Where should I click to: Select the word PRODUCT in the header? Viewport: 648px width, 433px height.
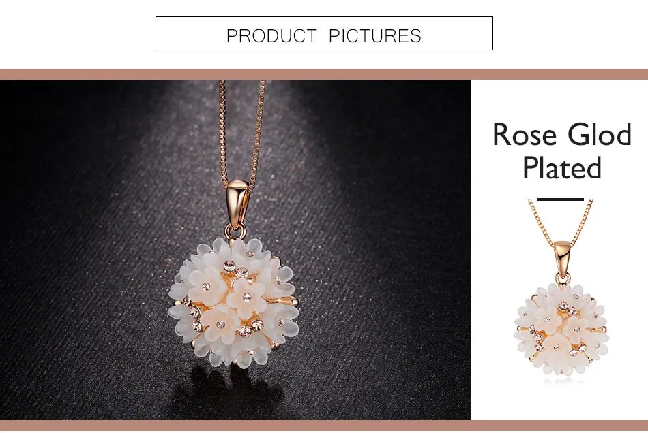[x=271, y=36]
